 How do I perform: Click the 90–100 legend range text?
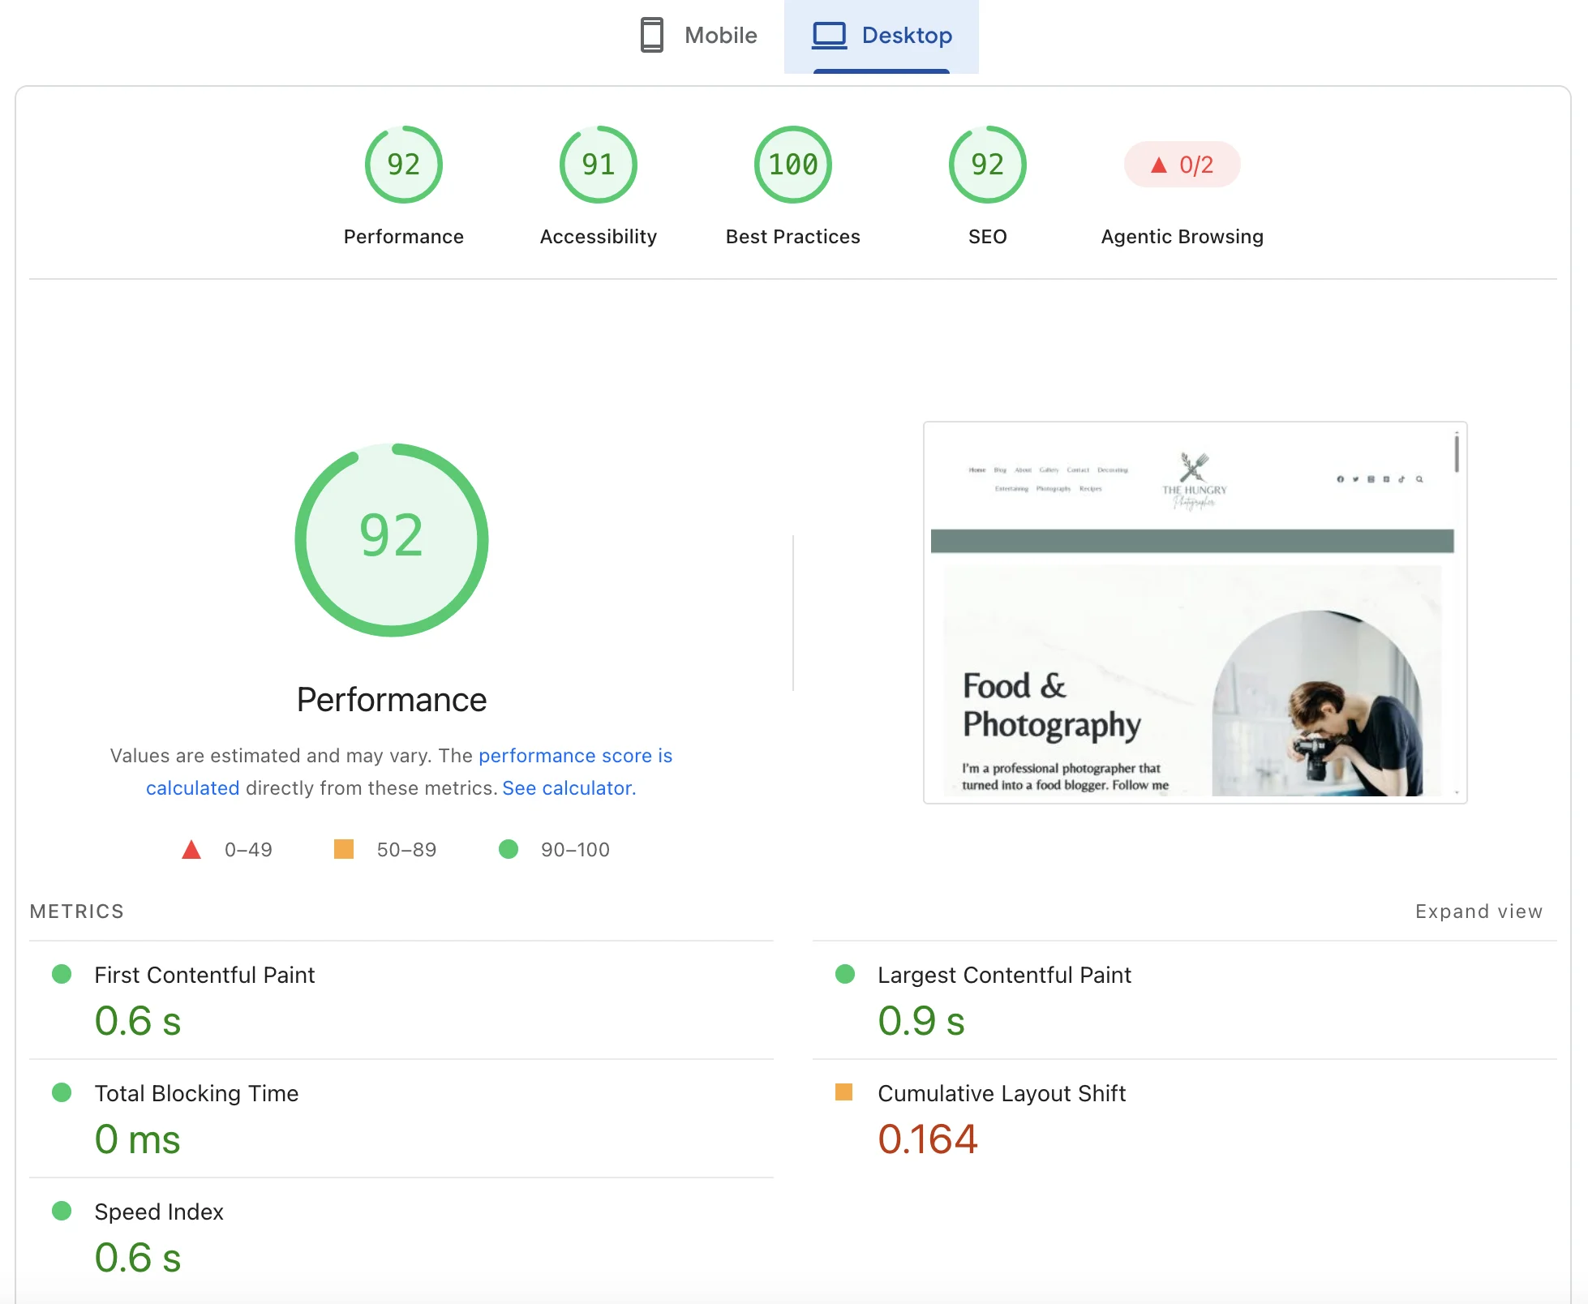coord(575,850)
